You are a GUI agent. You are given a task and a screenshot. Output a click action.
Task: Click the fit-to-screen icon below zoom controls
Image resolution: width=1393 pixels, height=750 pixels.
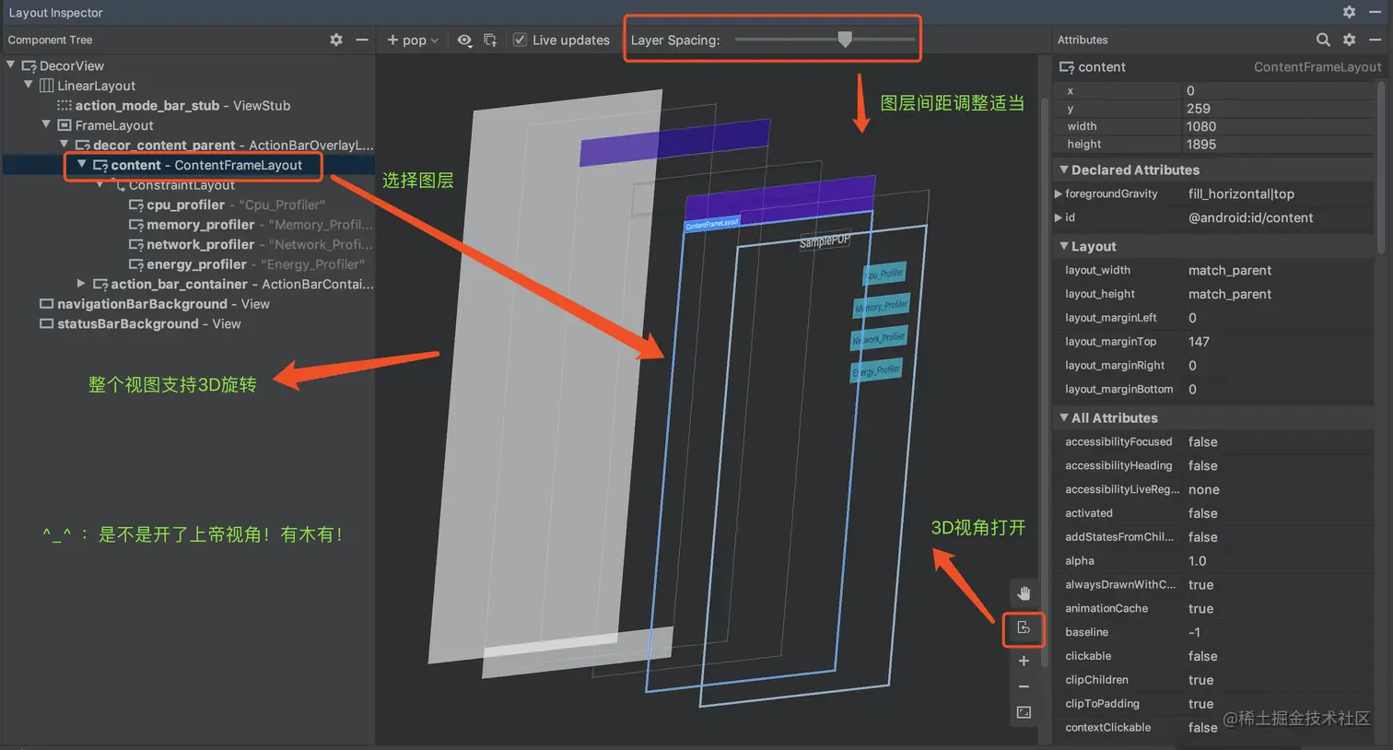(x=1024, y=711)
